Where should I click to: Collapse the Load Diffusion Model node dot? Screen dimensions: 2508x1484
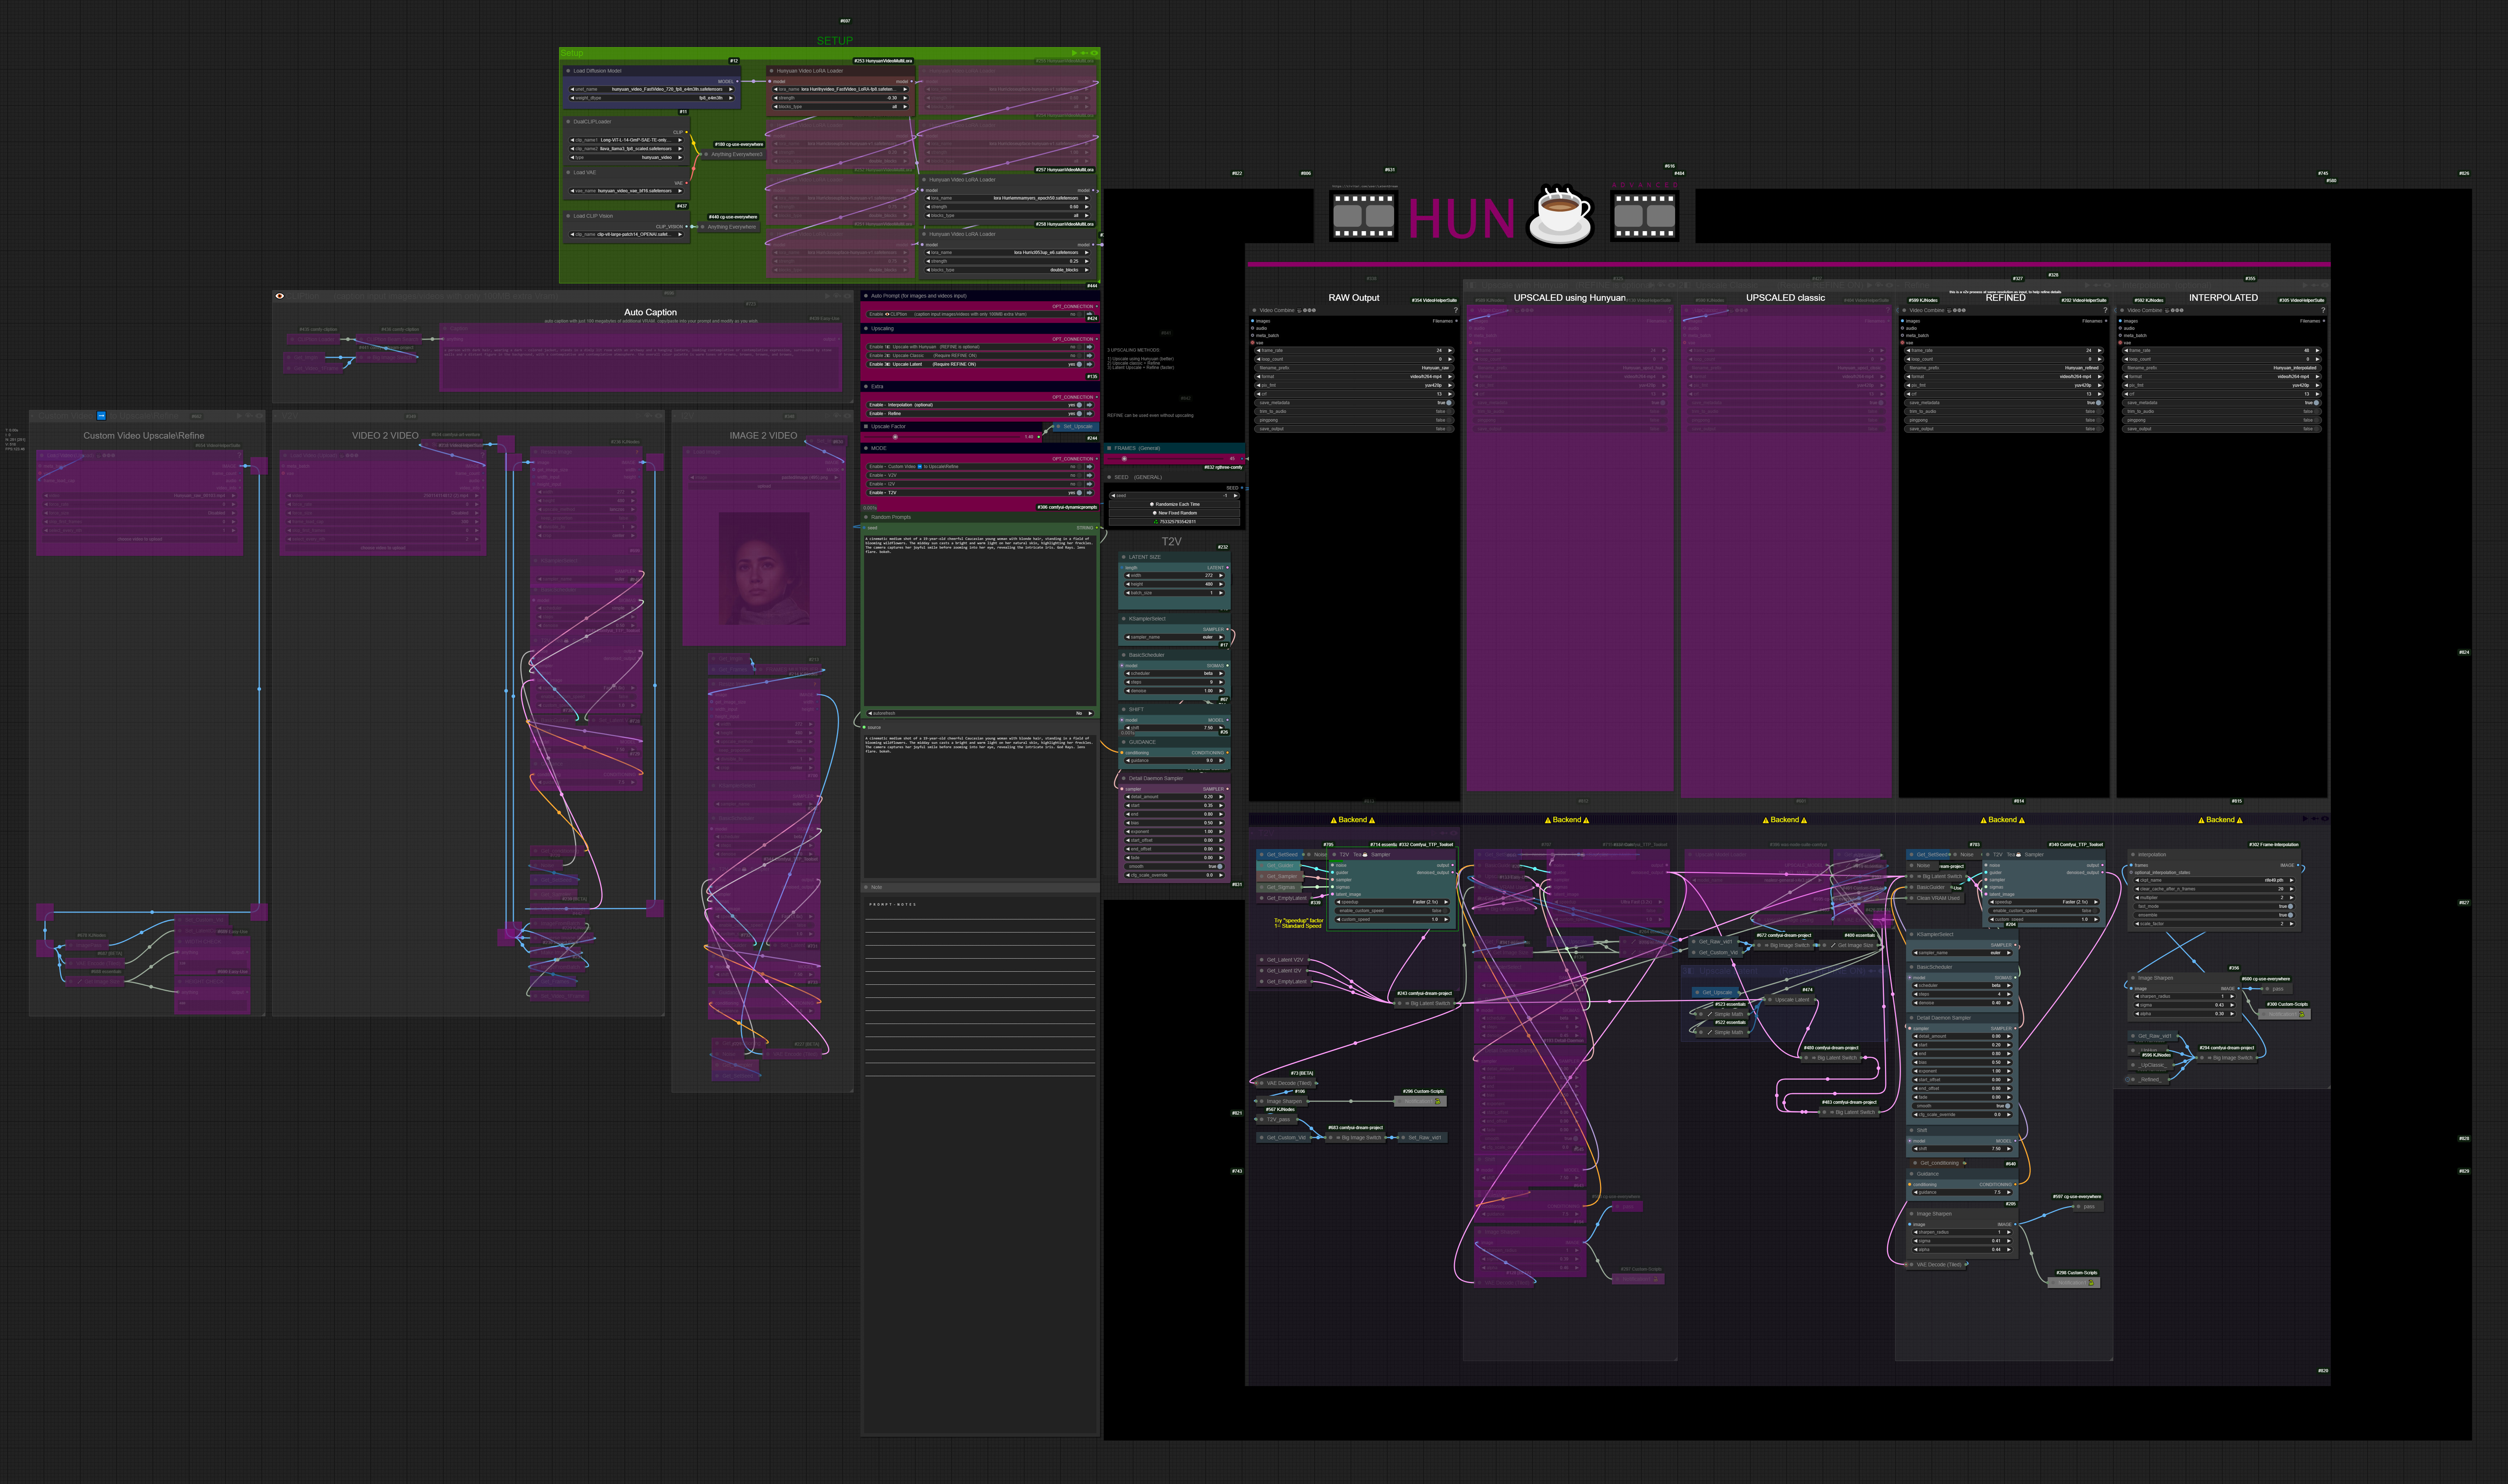568,71
